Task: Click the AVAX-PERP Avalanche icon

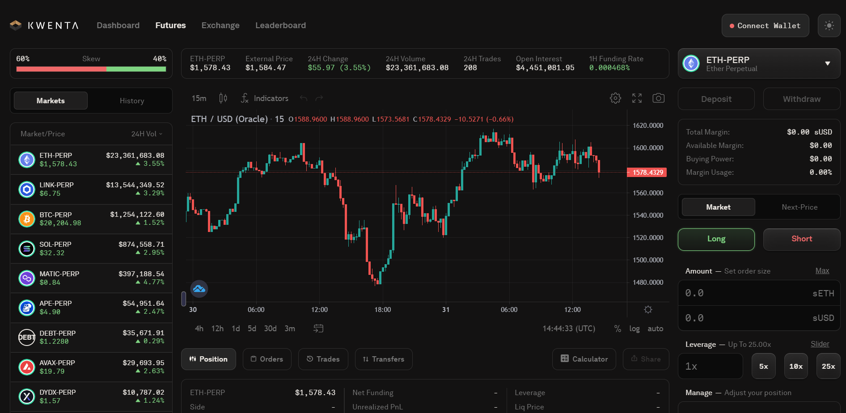Action: click(27, 367)
